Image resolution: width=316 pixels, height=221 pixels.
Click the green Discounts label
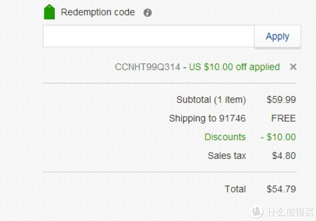pos(225,137)
